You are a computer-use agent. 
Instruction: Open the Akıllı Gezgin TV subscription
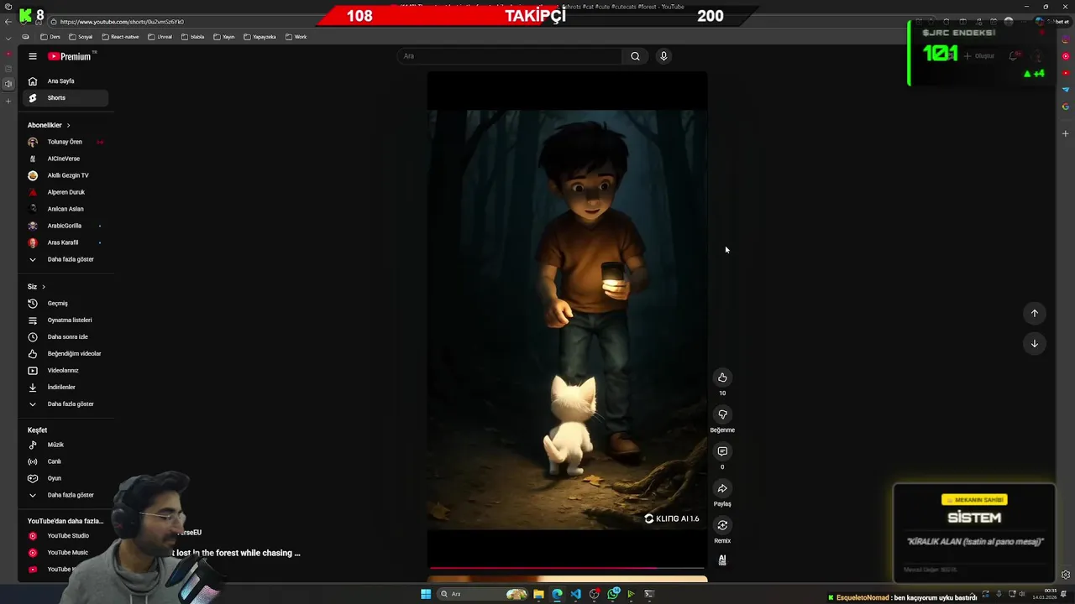[66, 175]
